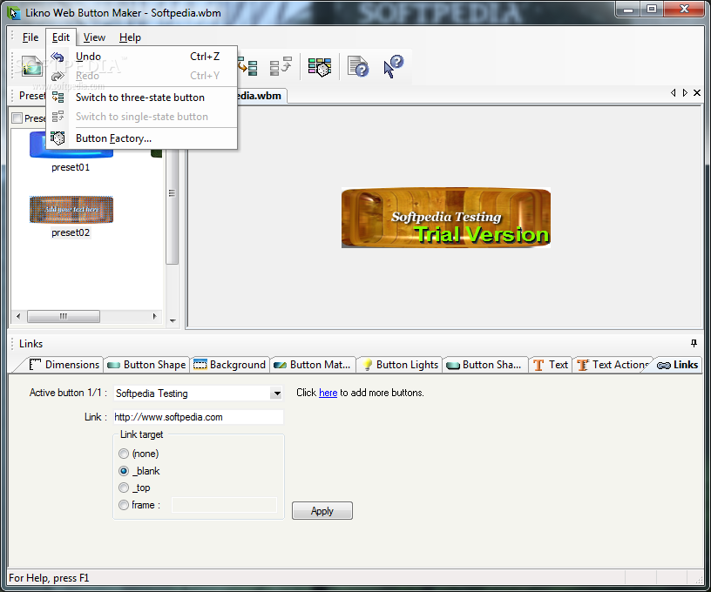Open the View menu
711x592 pixels.
tap(94, 37)
